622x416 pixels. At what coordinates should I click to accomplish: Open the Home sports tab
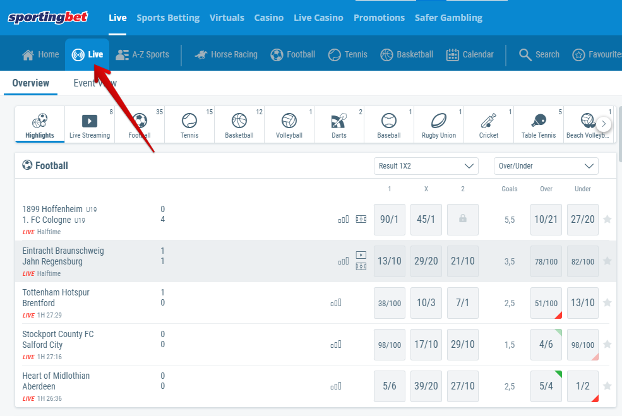tap(40, 55)
